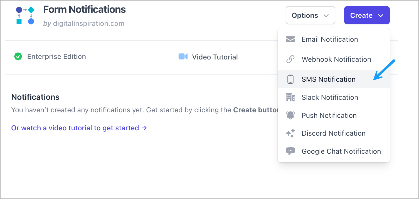This screenshot has height=199, width=419.
Task: Click the Enterprise Edition label
Action: [x=56, y=57]
